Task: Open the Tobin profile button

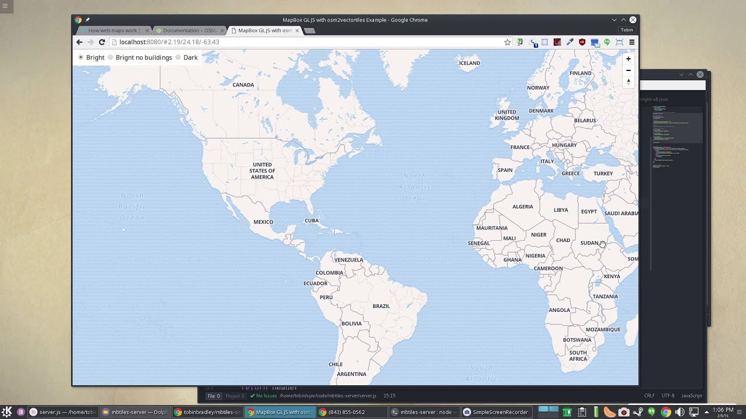Action: coord(627,30)
